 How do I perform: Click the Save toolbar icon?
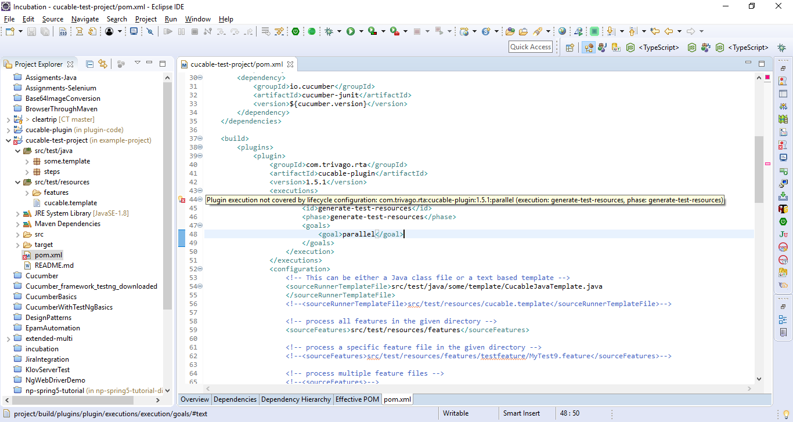(x=31, y=31)
